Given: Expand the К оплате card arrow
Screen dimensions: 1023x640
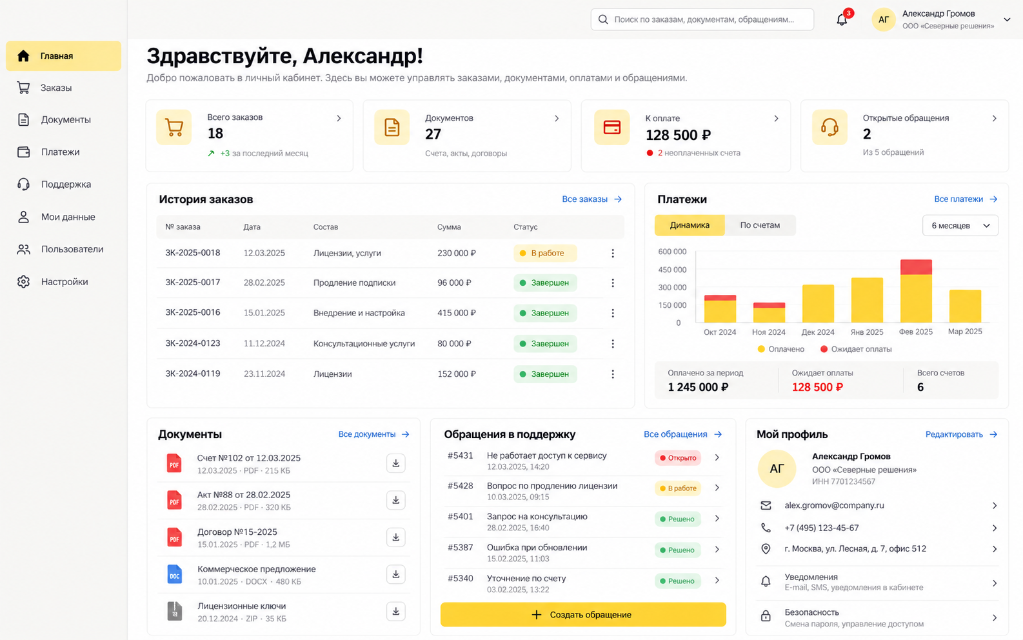Looking at the screenshot, I should 776,118.
